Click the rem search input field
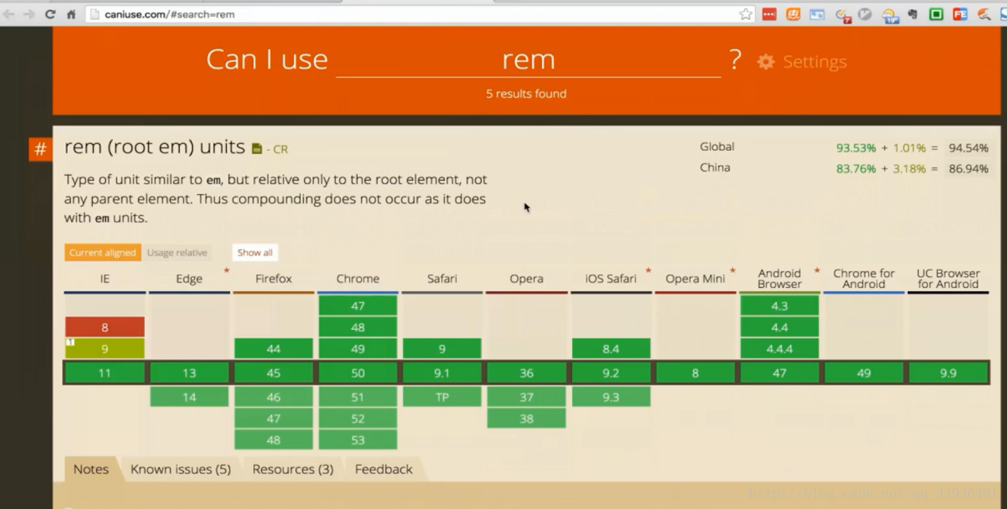 tap(528, 59)
